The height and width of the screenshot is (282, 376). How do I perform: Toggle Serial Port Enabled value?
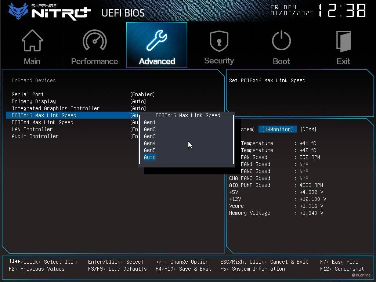click(x=142, y=94)
